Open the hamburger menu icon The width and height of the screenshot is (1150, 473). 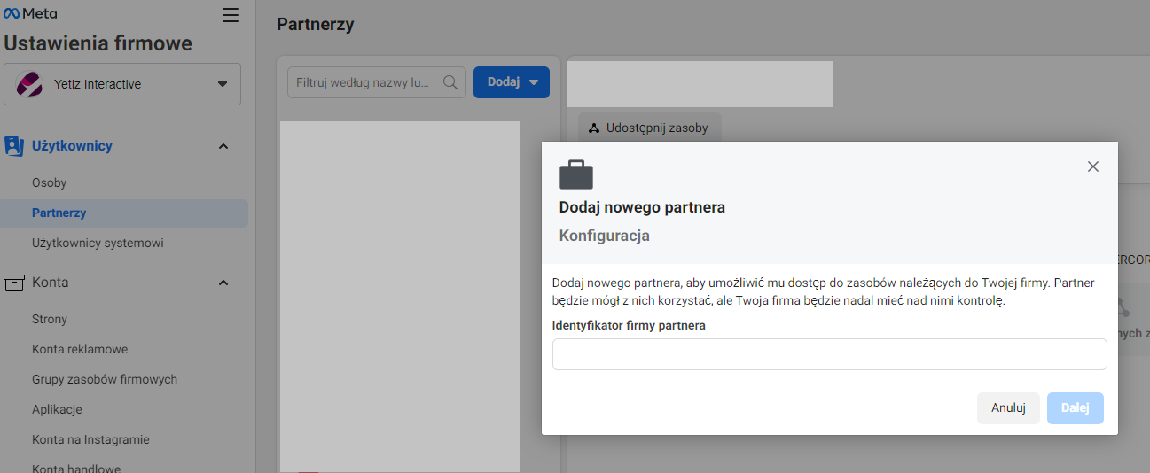coord(231,15)
